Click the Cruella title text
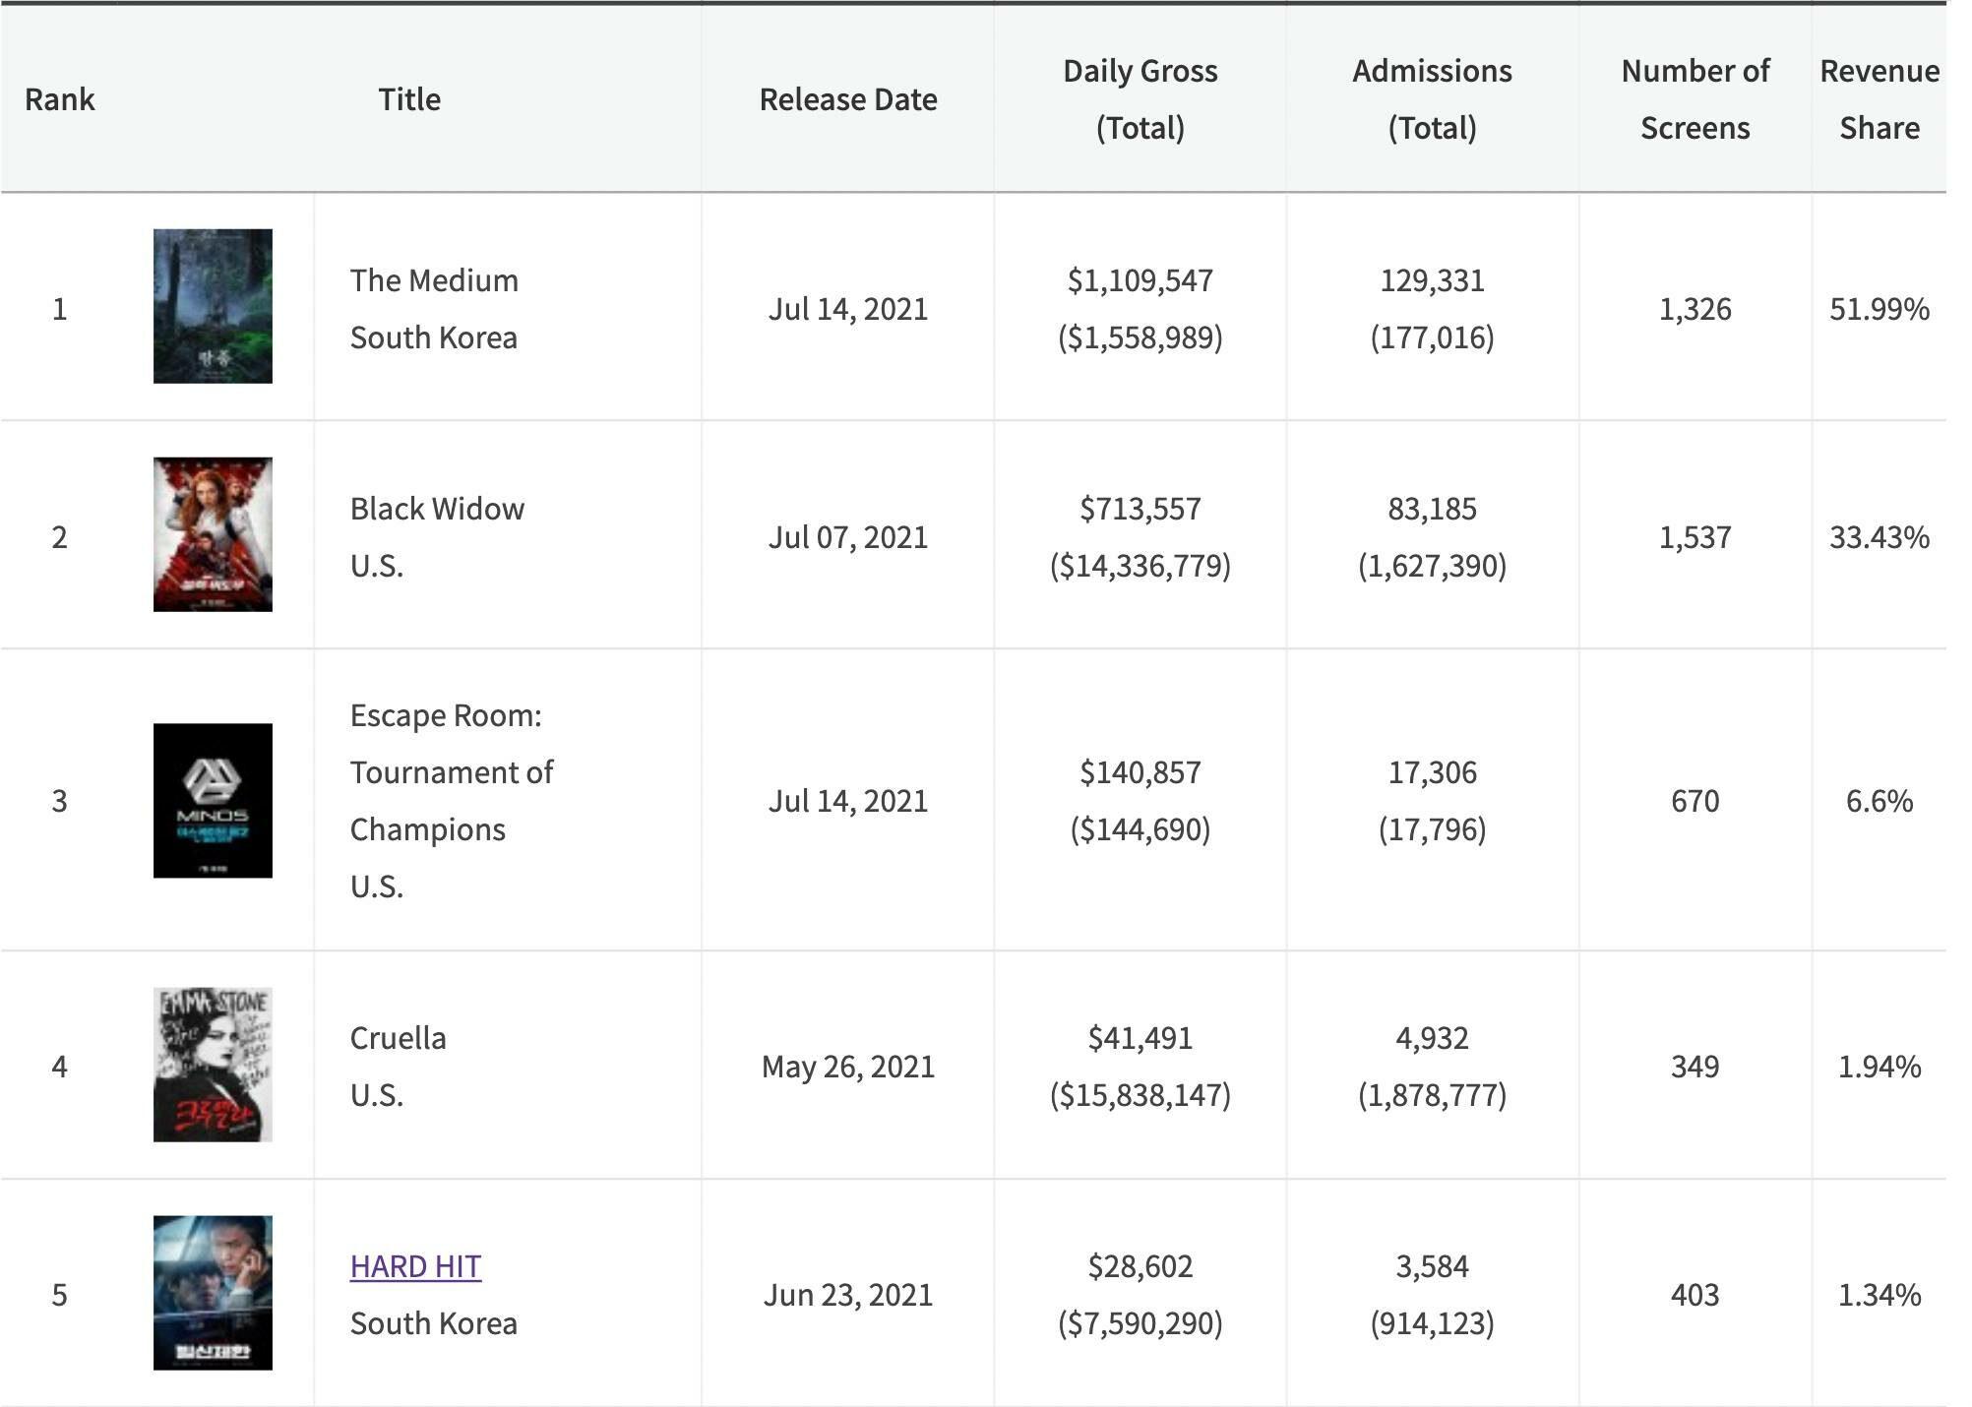The width and height of the screenshot is (1972, 1407). point(398,1038)
